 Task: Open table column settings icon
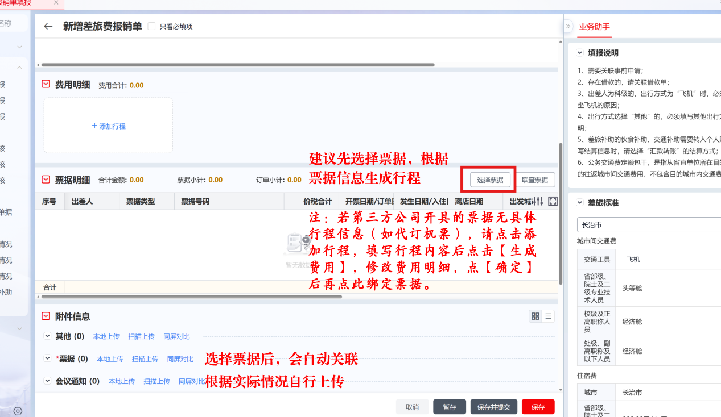(x=538, y=201)
